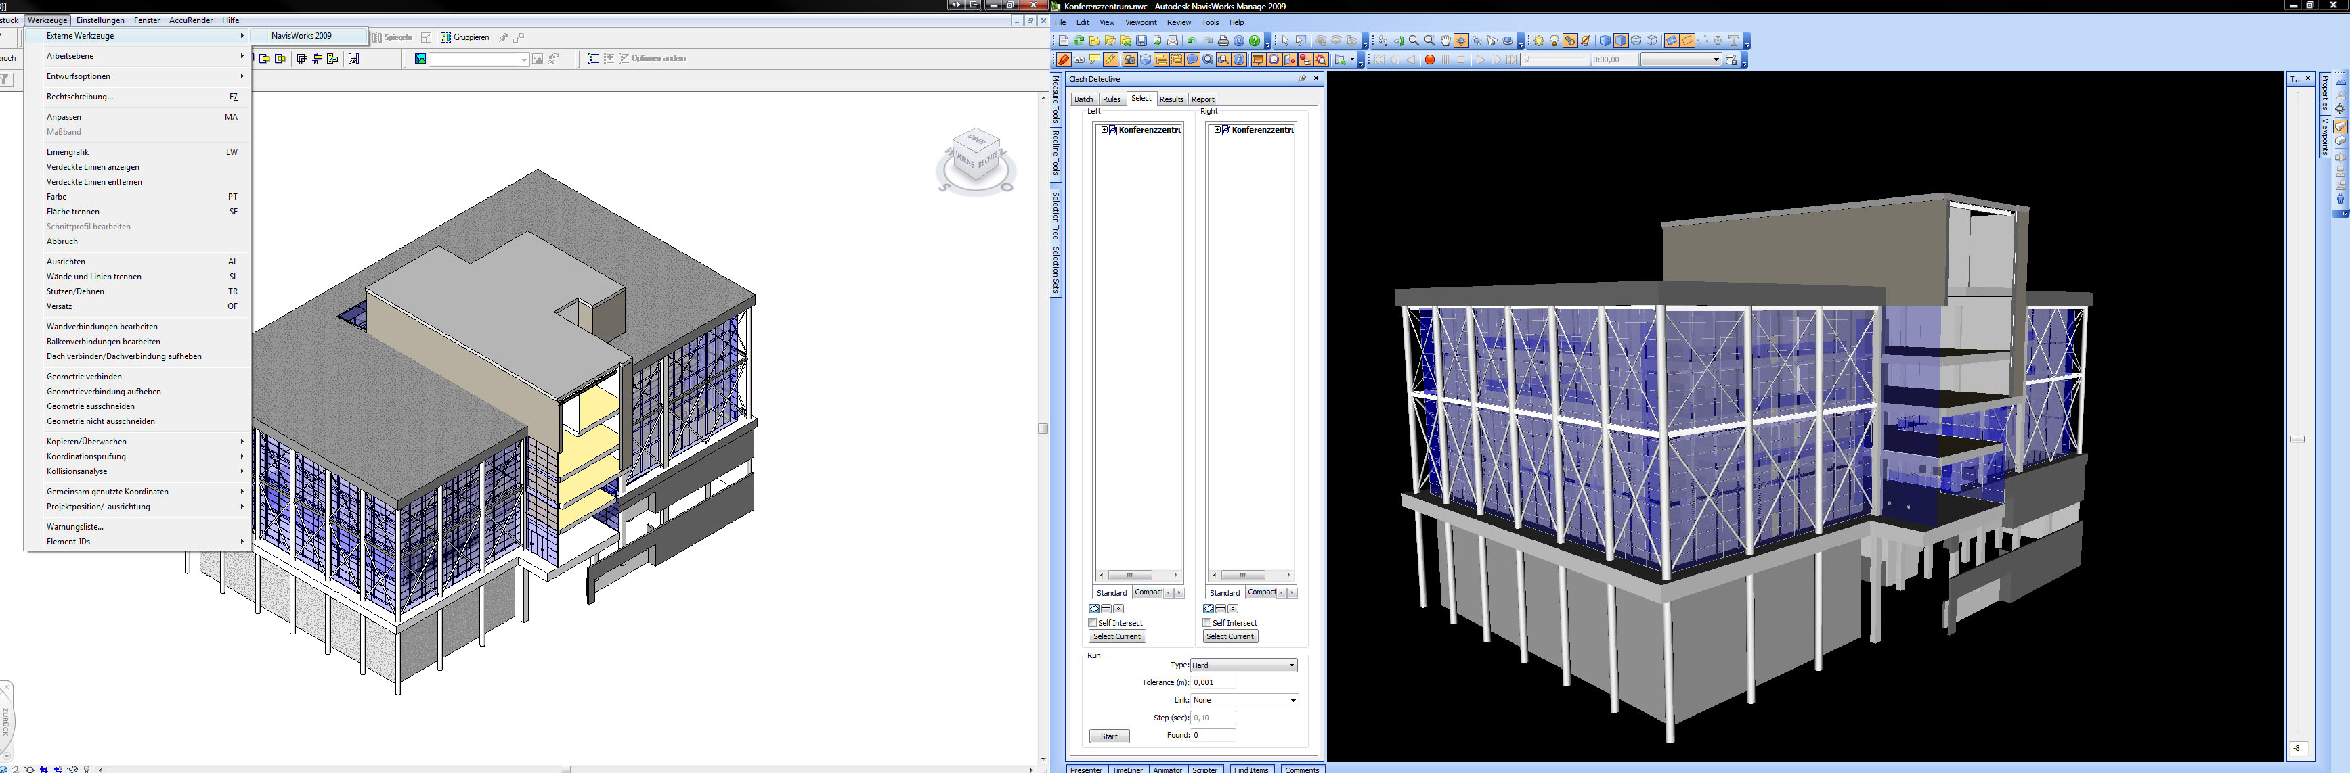
Task: Open Arbeitsebene submenu in Werkzeuge menu
Action: [x=137, y=55]
